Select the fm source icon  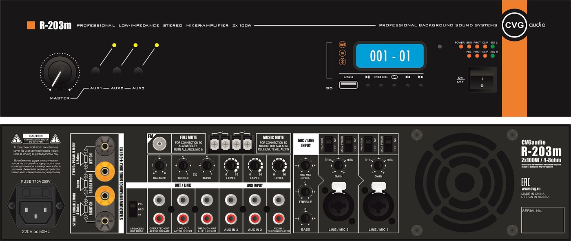pyautogui.click(x=343, y=53)
